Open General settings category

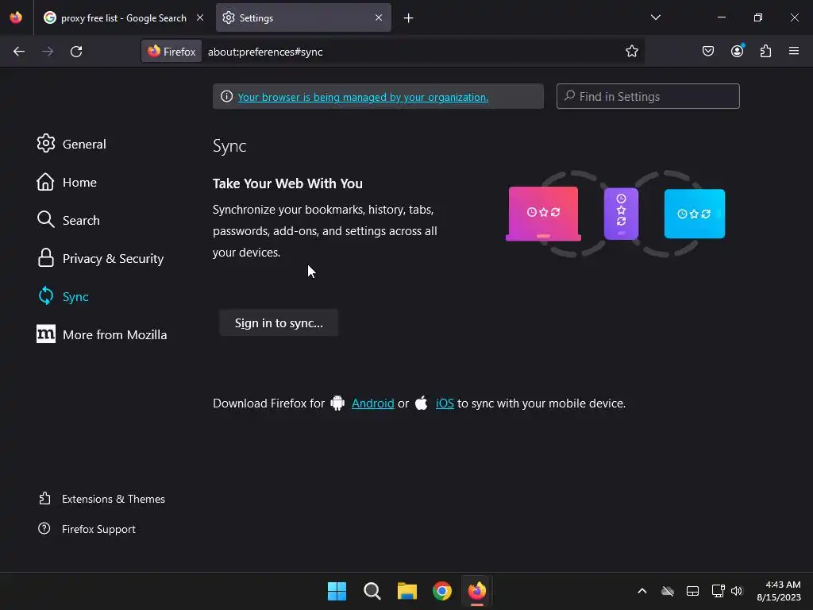pyautogui.click(x=71, y=144)
